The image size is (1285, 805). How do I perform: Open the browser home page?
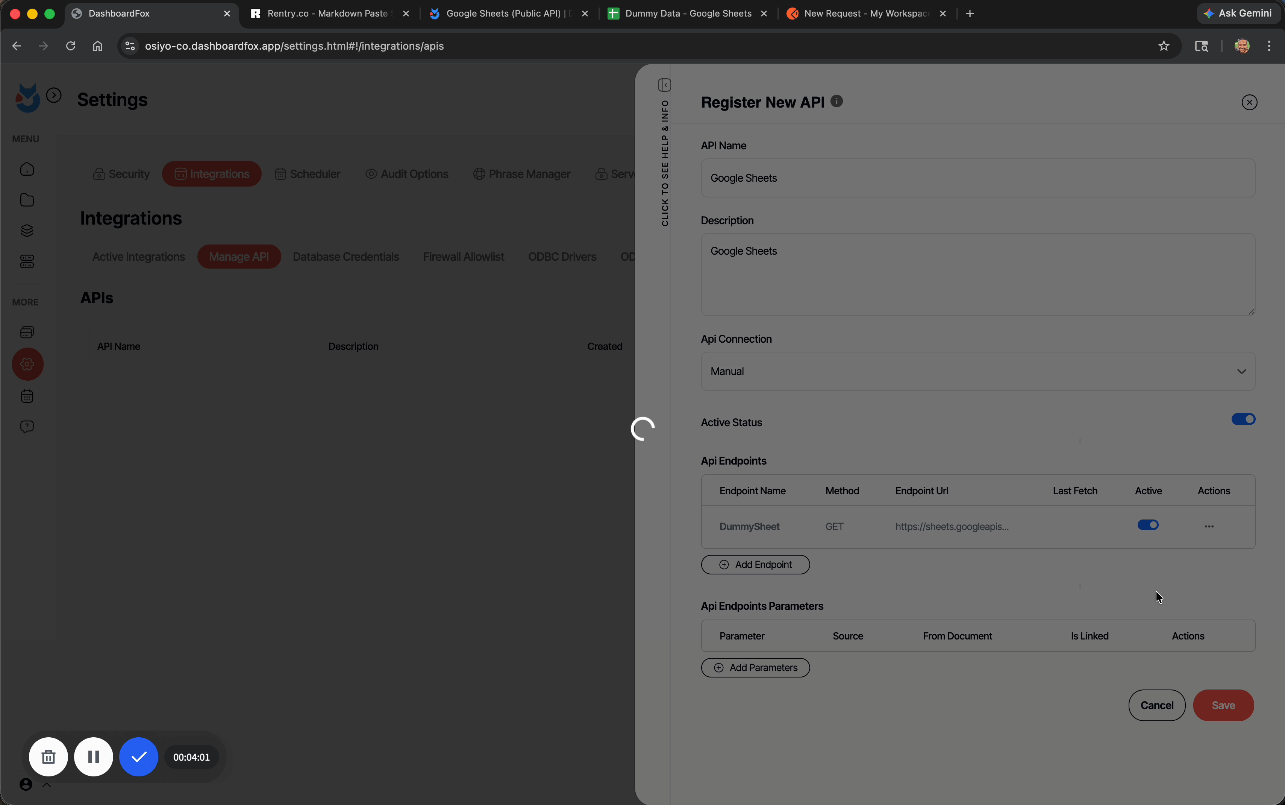pos(98,46)
